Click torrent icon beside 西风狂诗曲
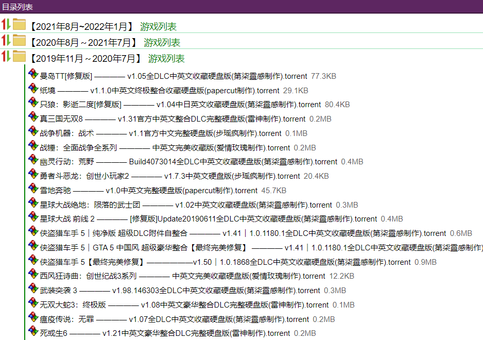The image size is (483, 340). pyautogui.click(x=33, y=274)
